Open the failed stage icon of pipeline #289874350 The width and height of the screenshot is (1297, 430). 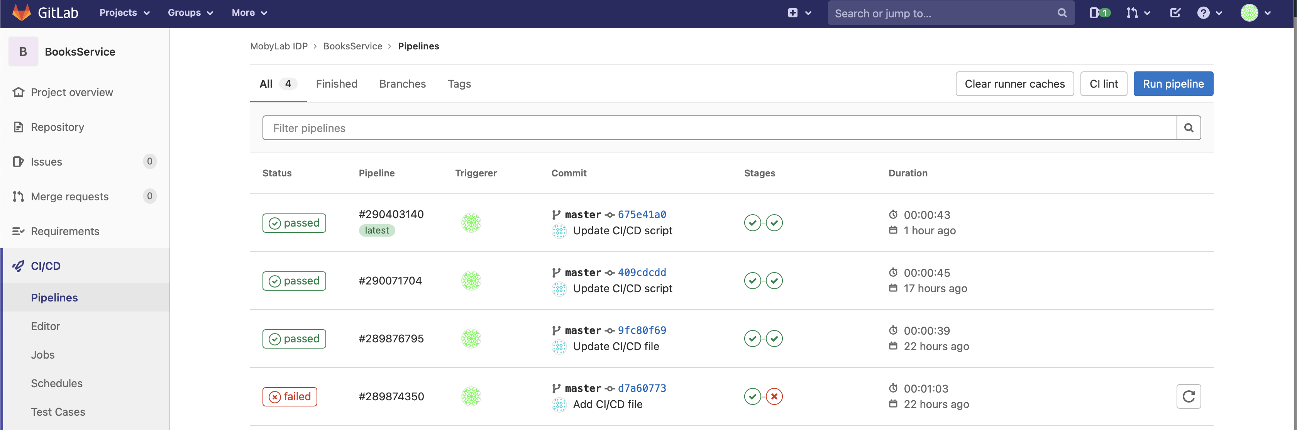(x=774, y=396)
